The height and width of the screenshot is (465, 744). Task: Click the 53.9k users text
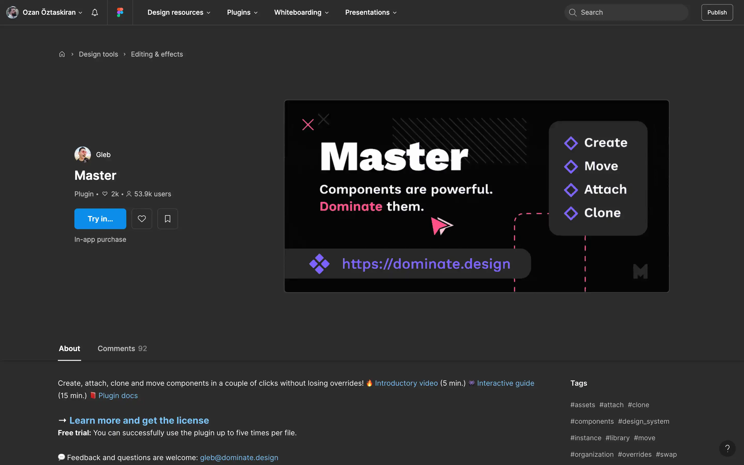coord(152,194)
